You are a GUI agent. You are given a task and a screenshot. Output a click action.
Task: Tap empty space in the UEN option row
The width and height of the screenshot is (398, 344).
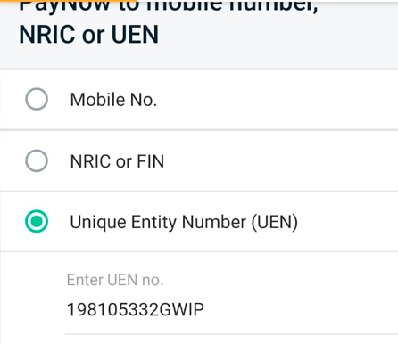(348, 222)
